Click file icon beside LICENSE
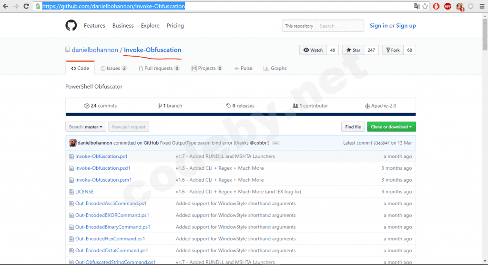This screenshot has height=265, width=488. pos(71,192)
